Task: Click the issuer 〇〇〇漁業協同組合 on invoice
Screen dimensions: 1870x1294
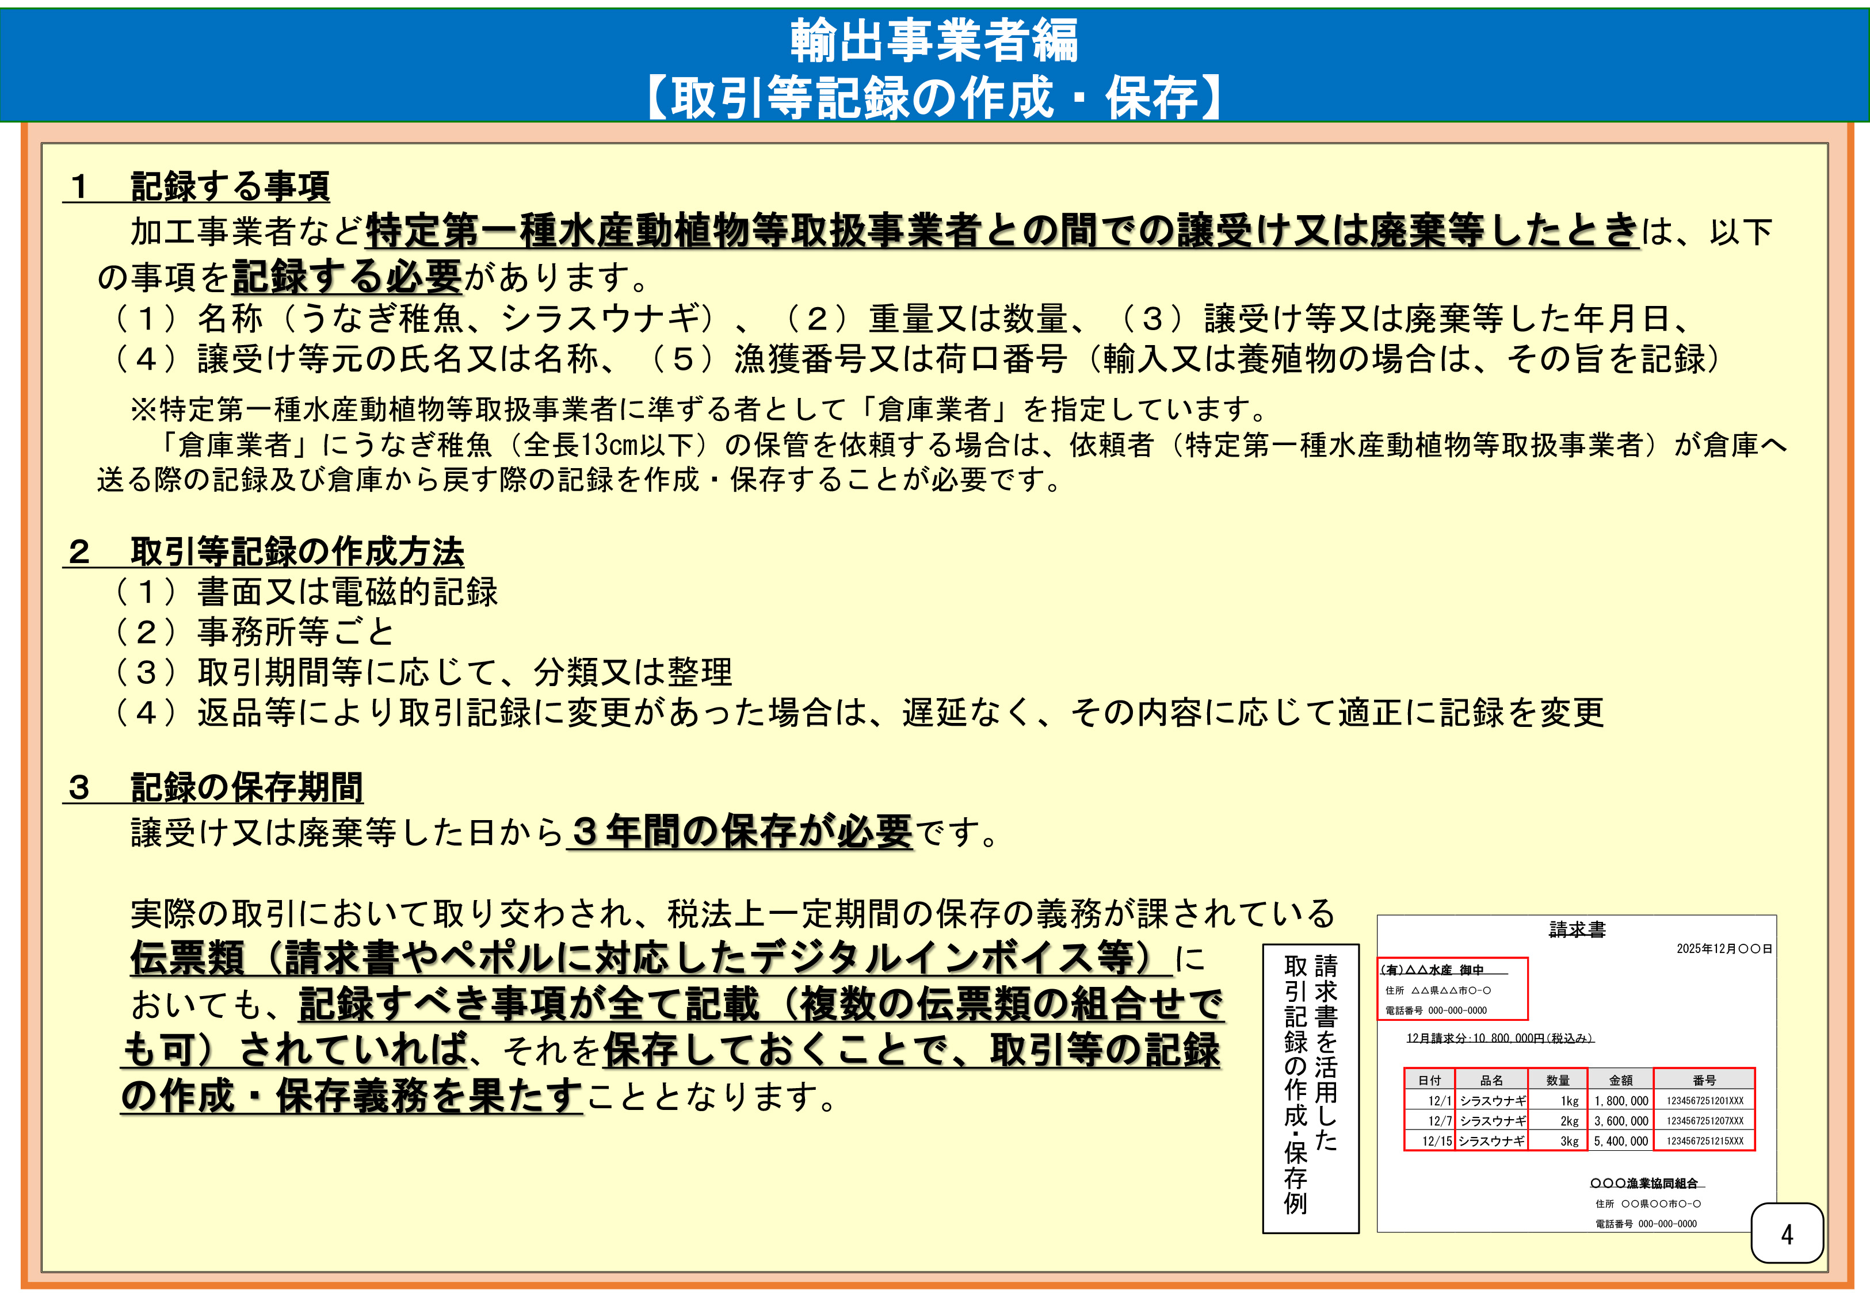Action: click(x=1644, y=1183)
